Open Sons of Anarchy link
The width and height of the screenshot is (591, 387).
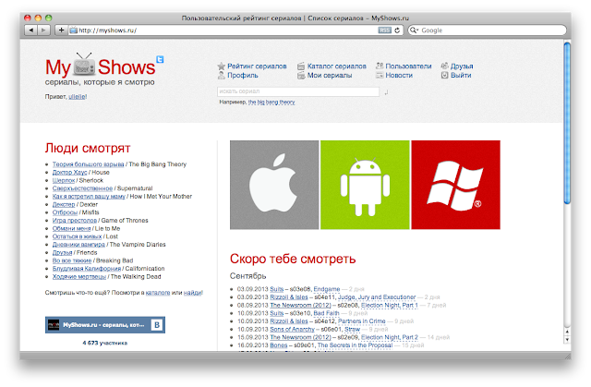292,329
